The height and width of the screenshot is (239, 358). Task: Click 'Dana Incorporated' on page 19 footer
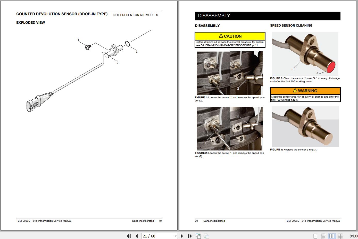click(x=143, y=221)
